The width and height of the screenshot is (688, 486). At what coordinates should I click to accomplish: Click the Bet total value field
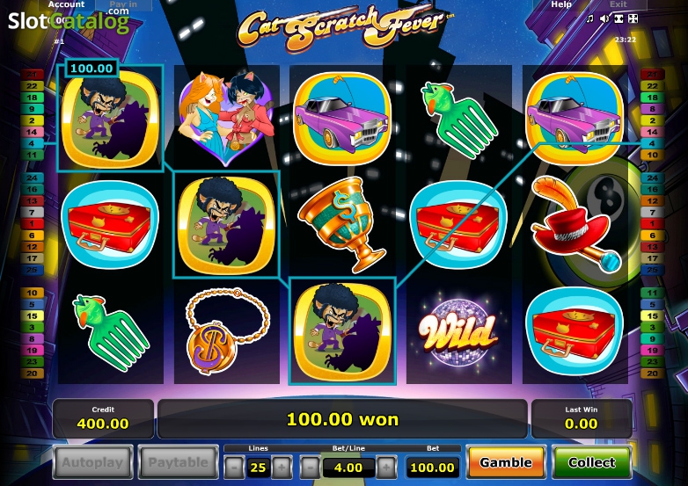[433, 468]
